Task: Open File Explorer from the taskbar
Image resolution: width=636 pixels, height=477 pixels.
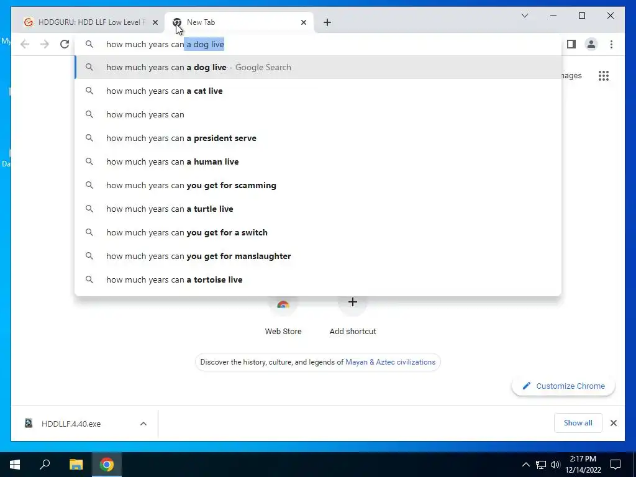Action: [76, 465]
